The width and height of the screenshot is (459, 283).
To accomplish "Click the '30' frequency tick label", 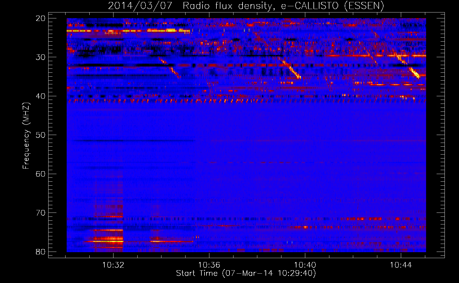I will click(41, 57).
